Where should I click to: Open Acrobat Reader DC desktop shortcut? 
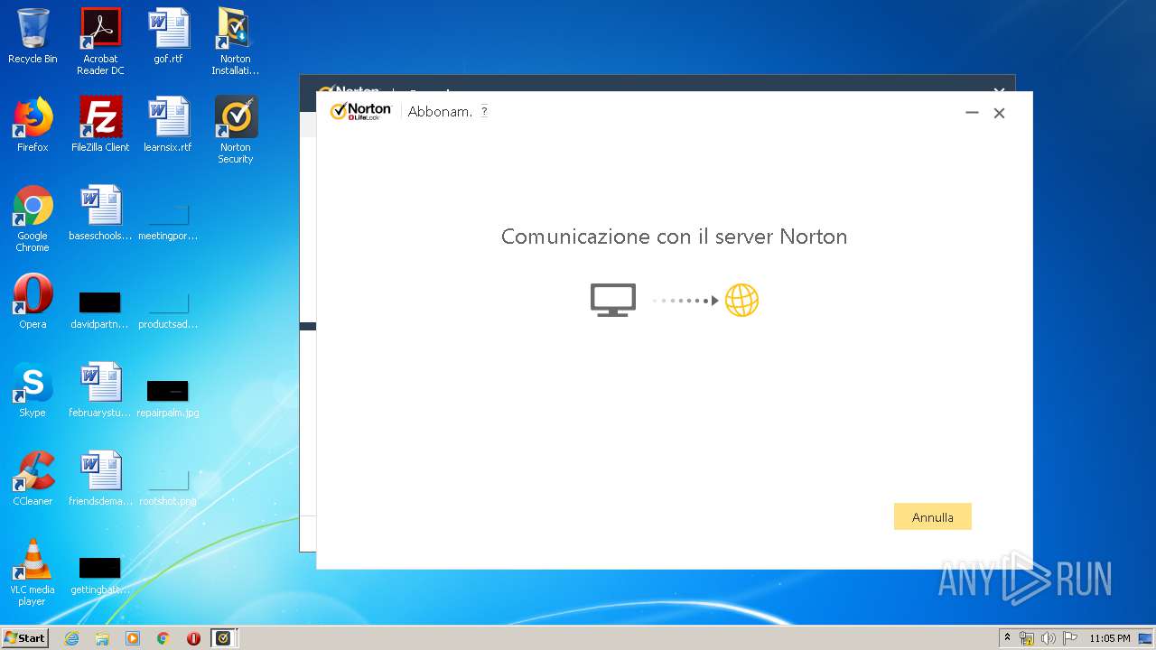[x=100, y=42]
